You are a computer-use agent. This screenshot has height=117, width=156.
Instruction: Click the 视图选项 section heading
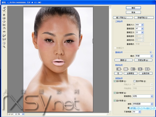point(119,78)
